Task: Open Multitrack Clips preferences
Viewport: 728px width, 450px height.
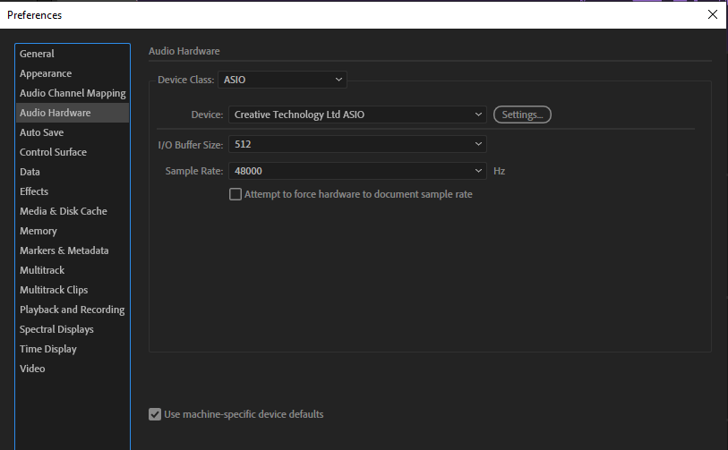Action: pos(54,290)
